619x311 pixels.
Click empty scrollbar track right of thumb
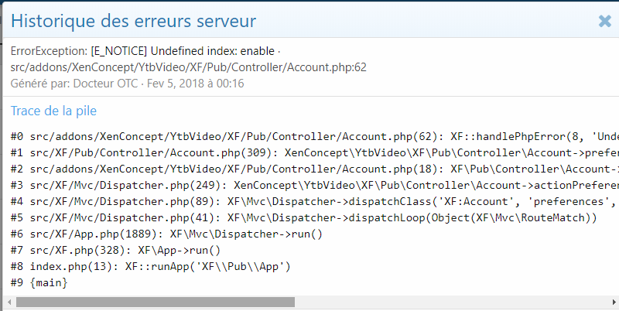point(449,302)
